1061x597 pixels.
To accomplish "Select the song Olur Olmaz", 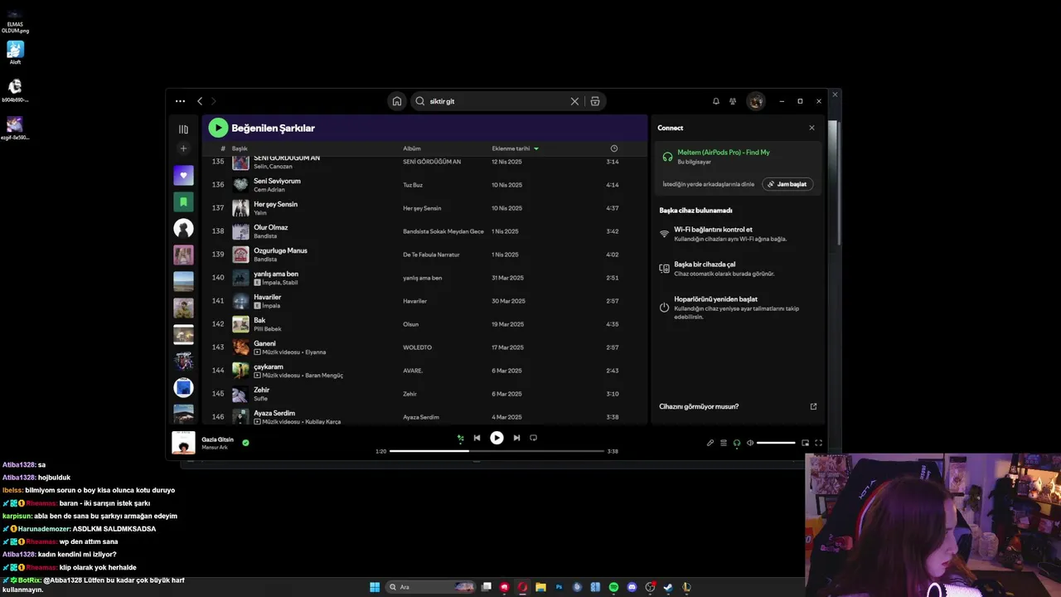I will (x=270, y=227).
